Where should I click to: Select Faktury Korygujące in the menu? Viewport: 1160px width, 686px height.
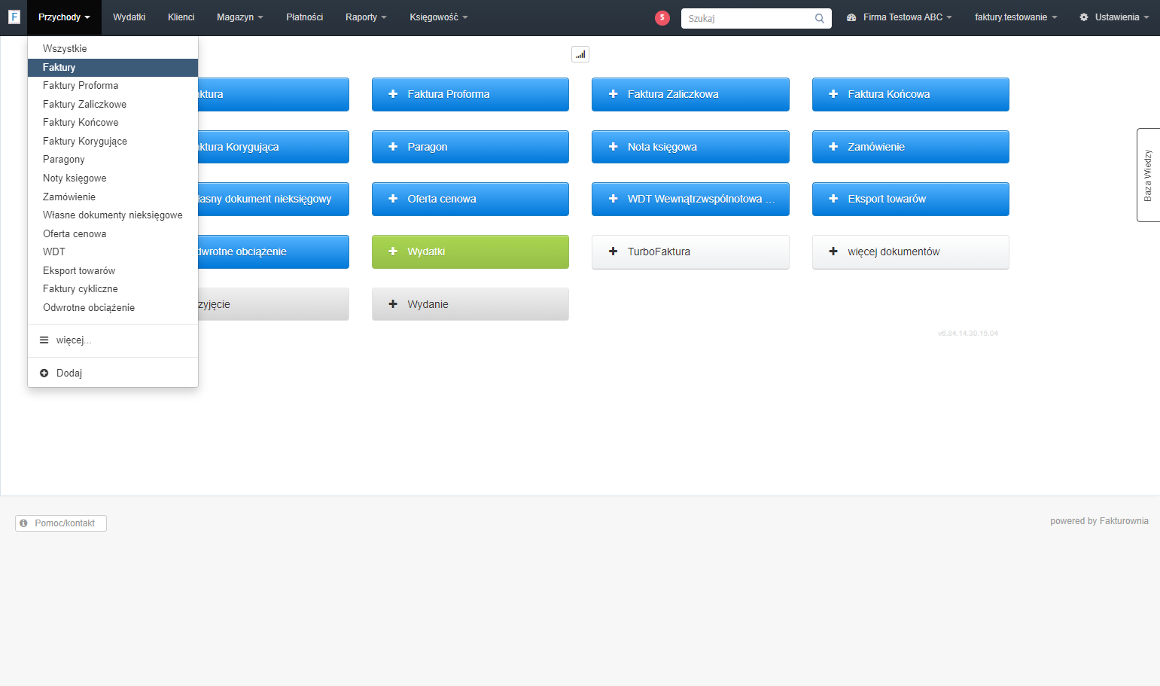(x=113, y=142)
